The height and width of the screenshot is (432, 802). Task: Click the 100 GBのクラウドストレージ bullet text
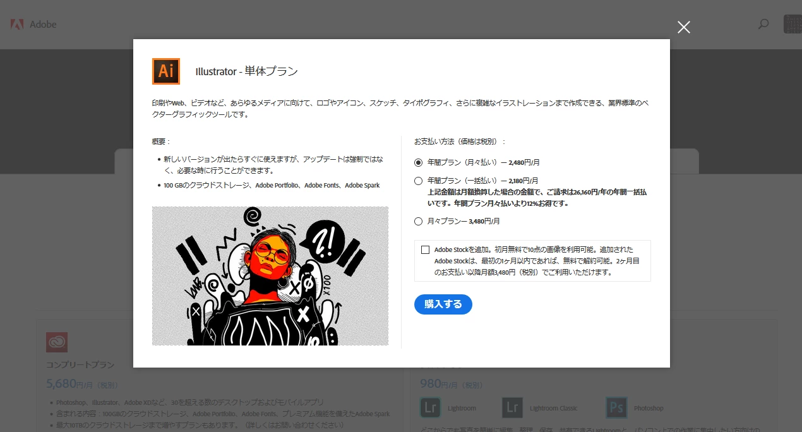(x=272, y=186)
